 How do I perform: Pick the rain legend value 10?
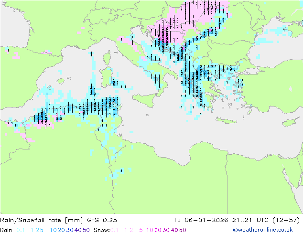pyautogui.click(x=54, y=230)
